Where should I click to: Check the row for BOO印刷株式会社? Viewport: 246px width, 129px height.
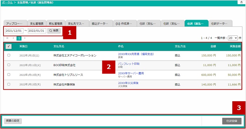tap(9, 65)
